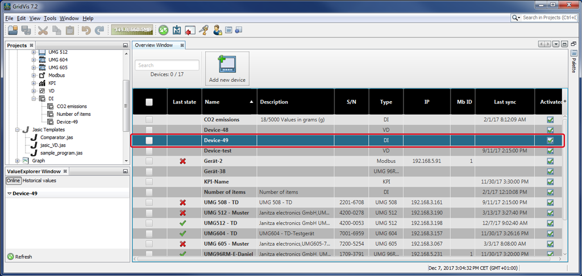Click the Refresh icon in ValueExplorer
Image resolution: width=582 pixels, height=276 pixels.
point(10,257)
